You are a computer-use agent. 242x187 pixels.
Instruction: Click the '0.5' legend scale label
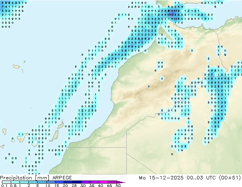13,185
